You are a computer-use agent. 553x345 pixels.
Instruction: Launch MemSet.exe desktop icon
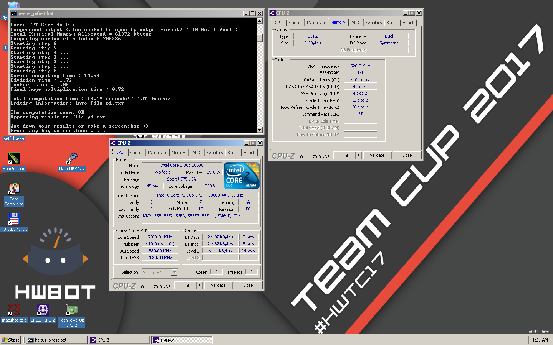[14, 158]
